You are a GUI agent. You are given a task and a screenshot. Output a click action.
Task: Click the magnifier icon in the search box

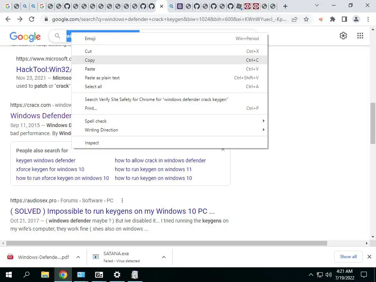click(57, 36)
